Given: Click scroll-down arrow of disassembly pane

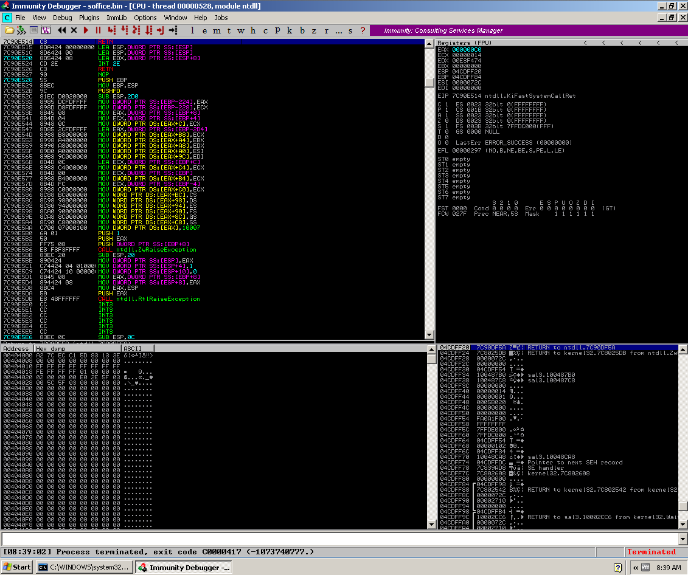Looking at the screenshot, I should click(x=429, y=336).
